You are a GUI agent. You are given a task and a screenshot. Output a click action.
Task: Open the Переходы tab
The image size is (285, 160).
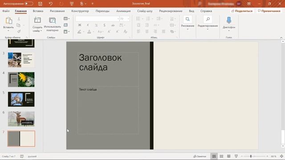point(102,11)
